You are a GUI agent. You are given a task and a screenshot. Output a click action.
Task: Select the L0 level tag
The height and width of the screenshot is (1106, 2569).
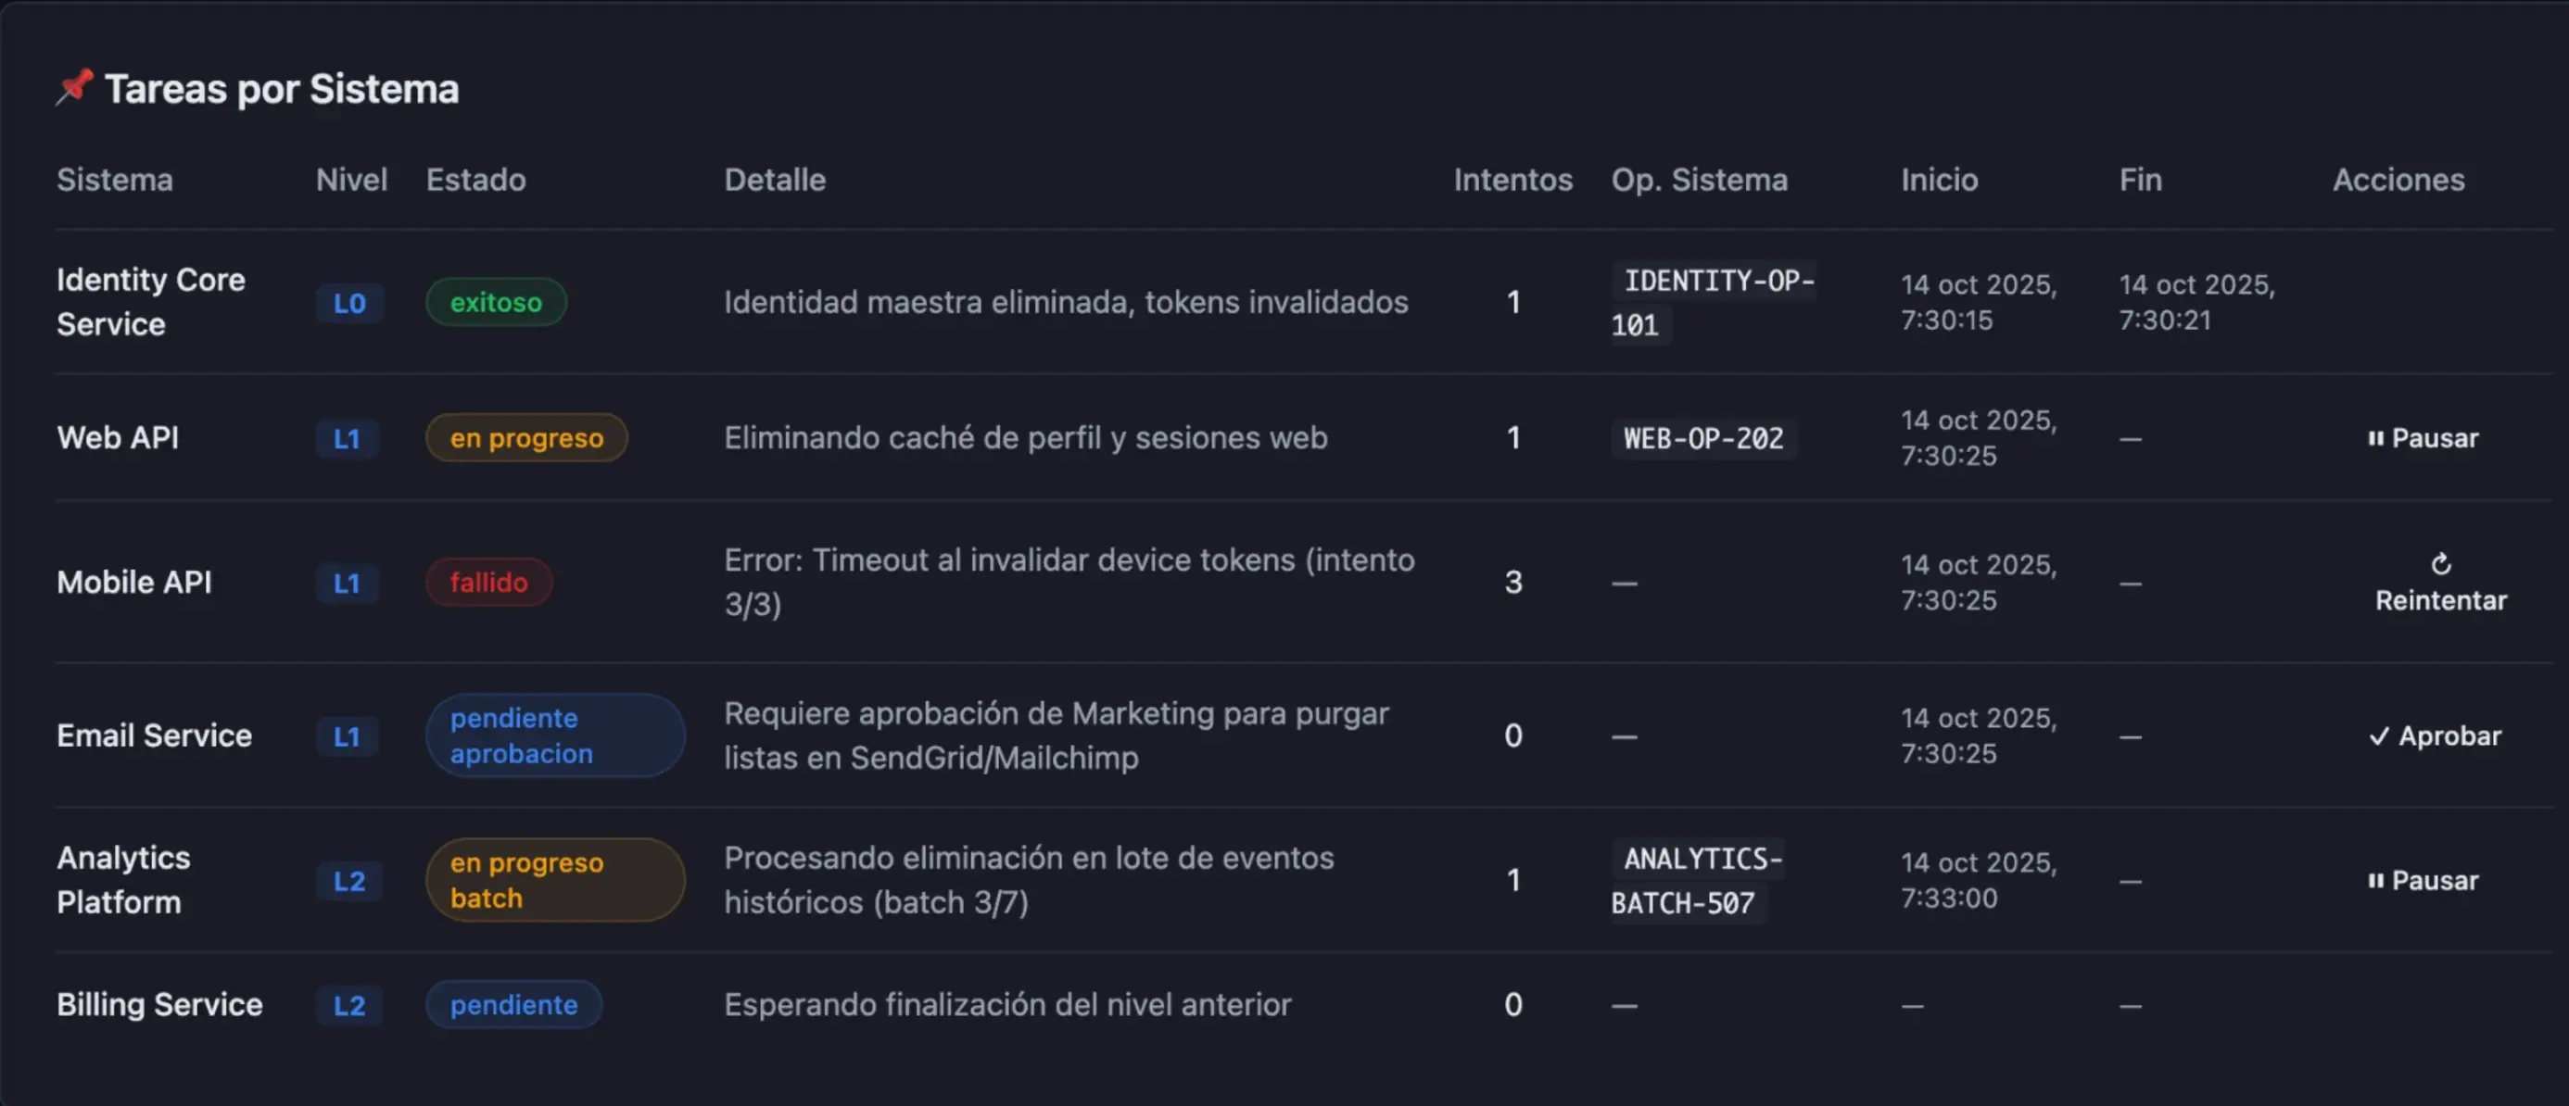(x=349, y=303)
